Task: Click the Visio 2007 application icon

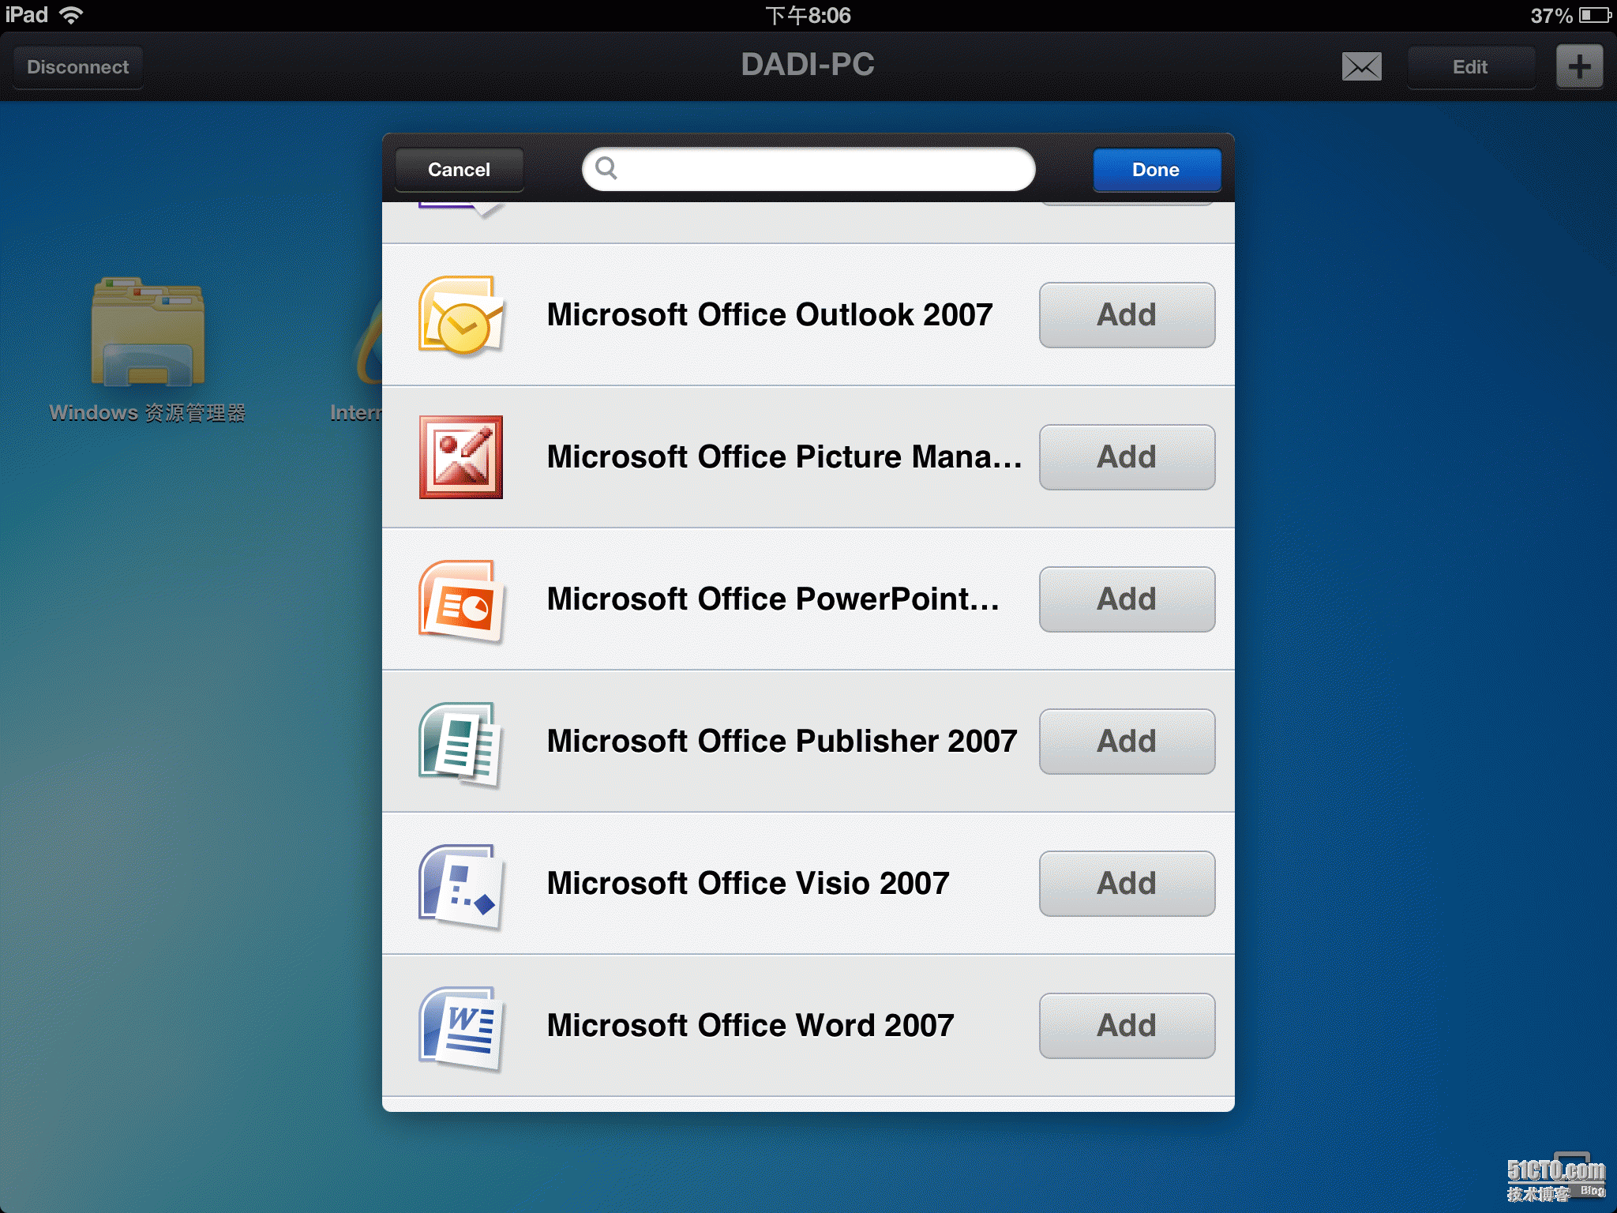Action: pos(460,884)
